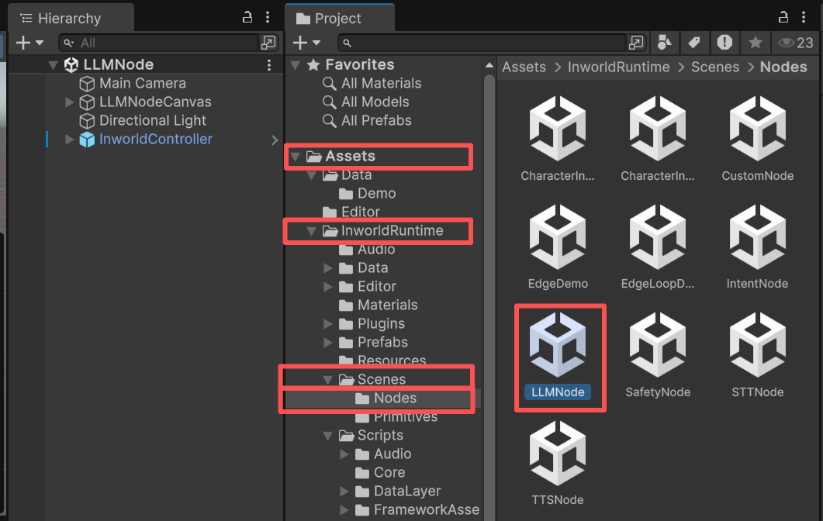Open the Hierarchy panel kebab menu
The width and height of the screenshot is (823, 521).
[x=268, y=17]
